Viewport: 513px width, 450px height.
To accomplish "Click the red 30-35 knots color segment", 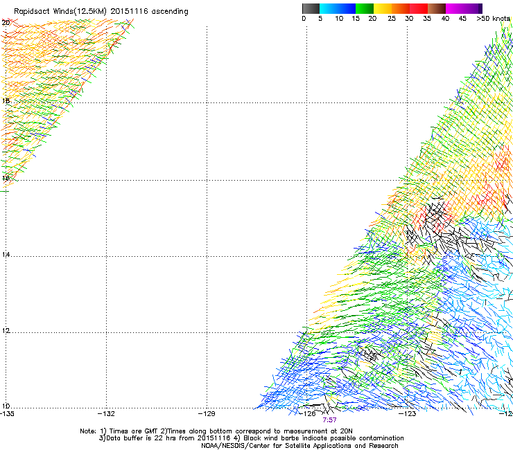I will click(x=419, y=8).
